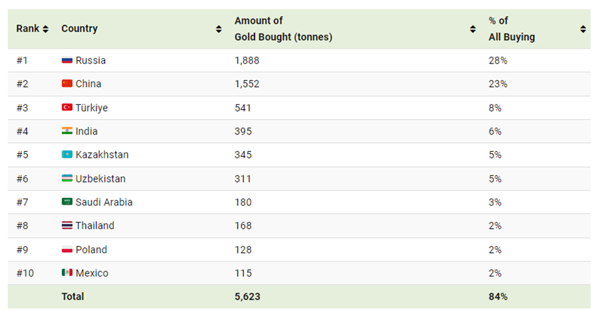Screen dimensions: 602x317
Task: Click the Country column header label
Action: pyautogui.click(x=79, y=29)
